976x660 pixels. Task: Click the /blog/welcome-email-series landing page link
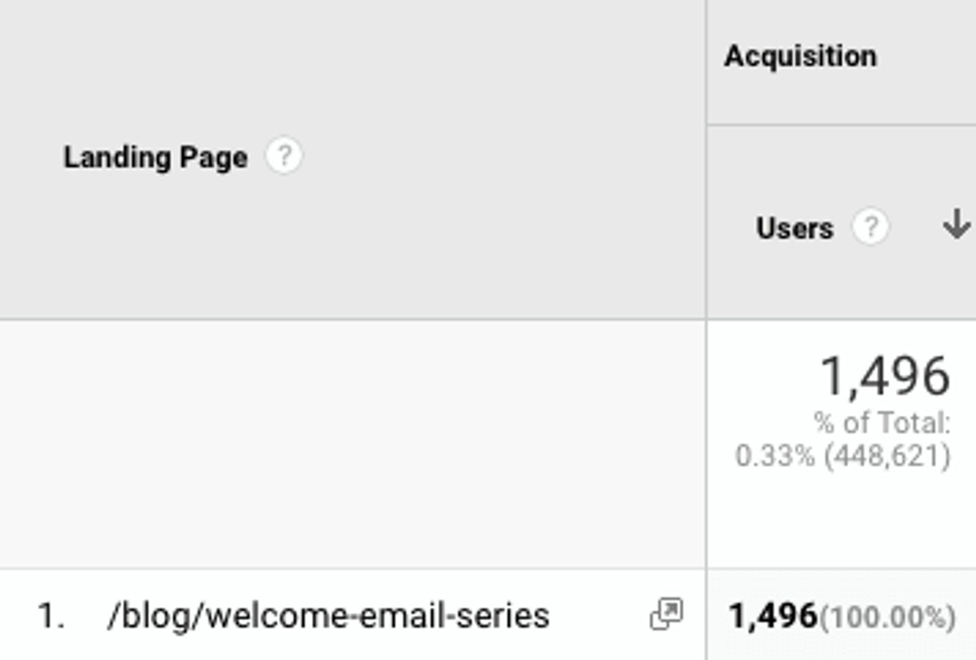[x=329, y=617]
